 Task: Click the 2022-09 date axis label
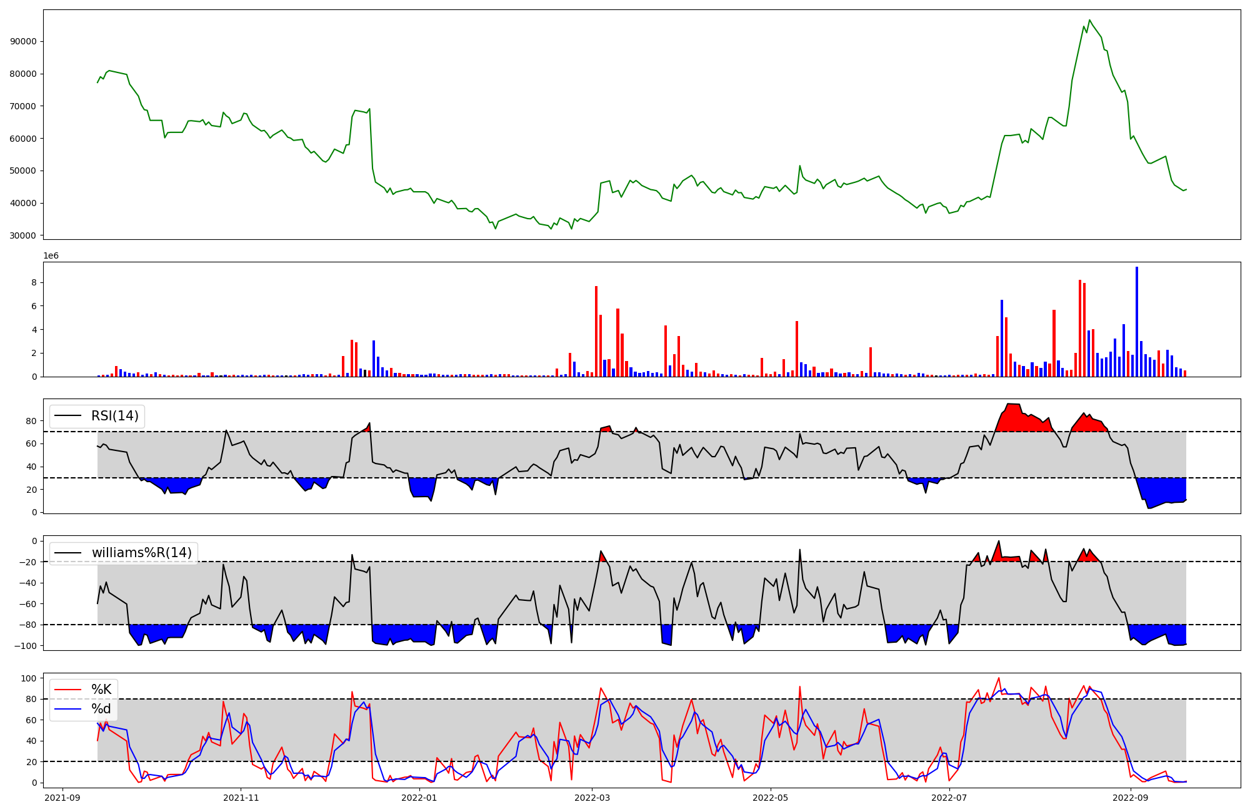click(1131, 798)
